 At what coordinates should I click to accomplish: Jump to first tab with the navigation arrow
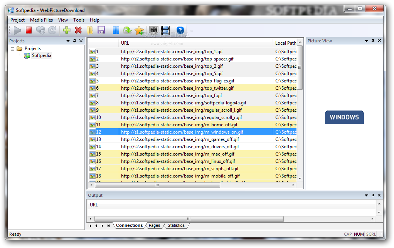click(90, 226)
